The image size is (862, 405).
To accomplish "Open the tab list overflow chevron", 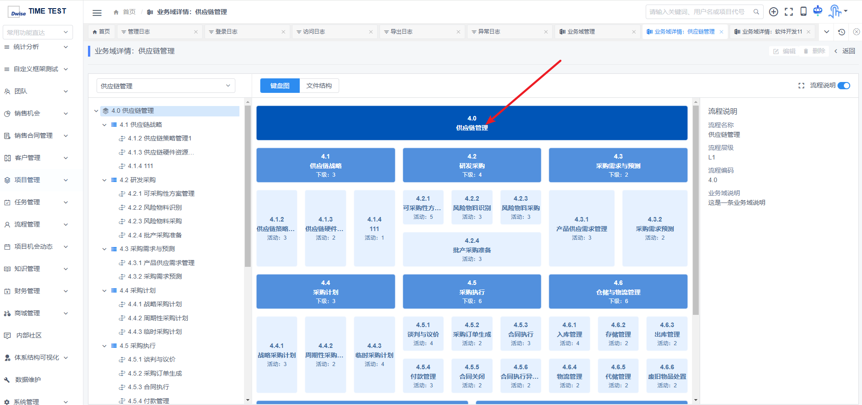I will point(827,32).
